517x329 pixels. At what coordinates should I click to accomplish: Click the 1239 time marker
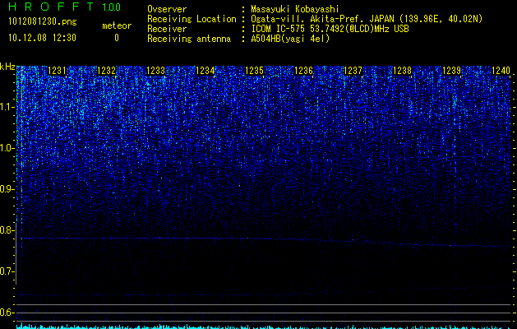451,70
